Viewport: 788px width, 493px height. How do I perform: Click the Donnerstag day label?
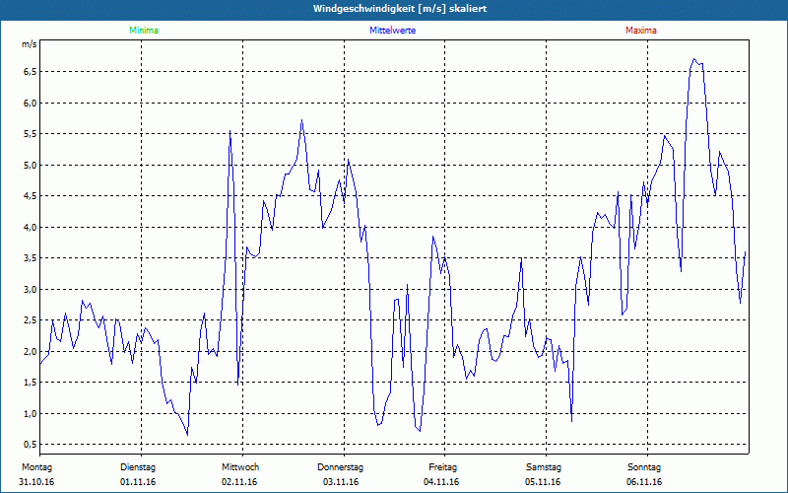pos(340,467)
